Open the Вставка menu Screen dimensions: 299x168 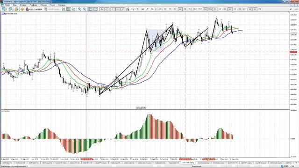(23, 5)
